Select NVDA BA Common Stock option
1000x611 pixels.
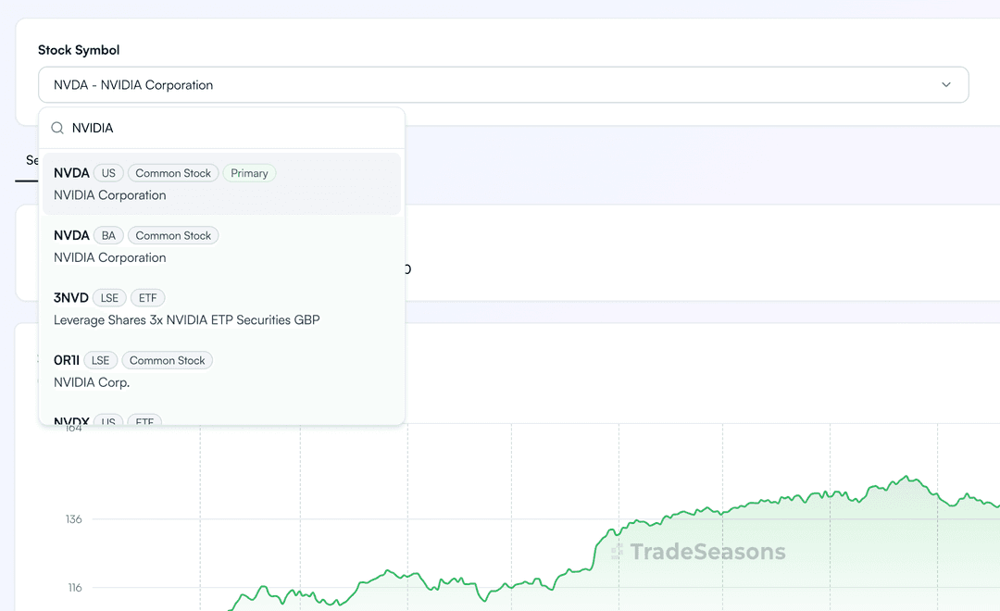(x=221, y=246)
